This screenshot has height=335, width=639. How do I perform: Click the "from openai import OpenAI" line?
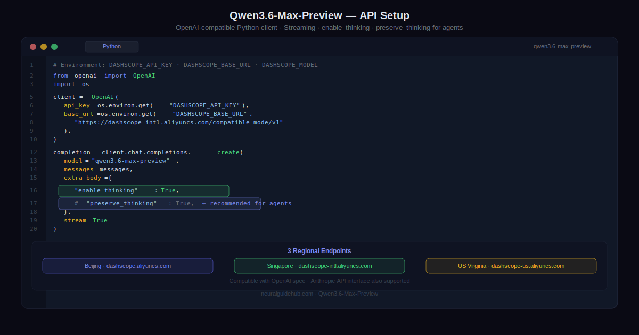(104, 76)
